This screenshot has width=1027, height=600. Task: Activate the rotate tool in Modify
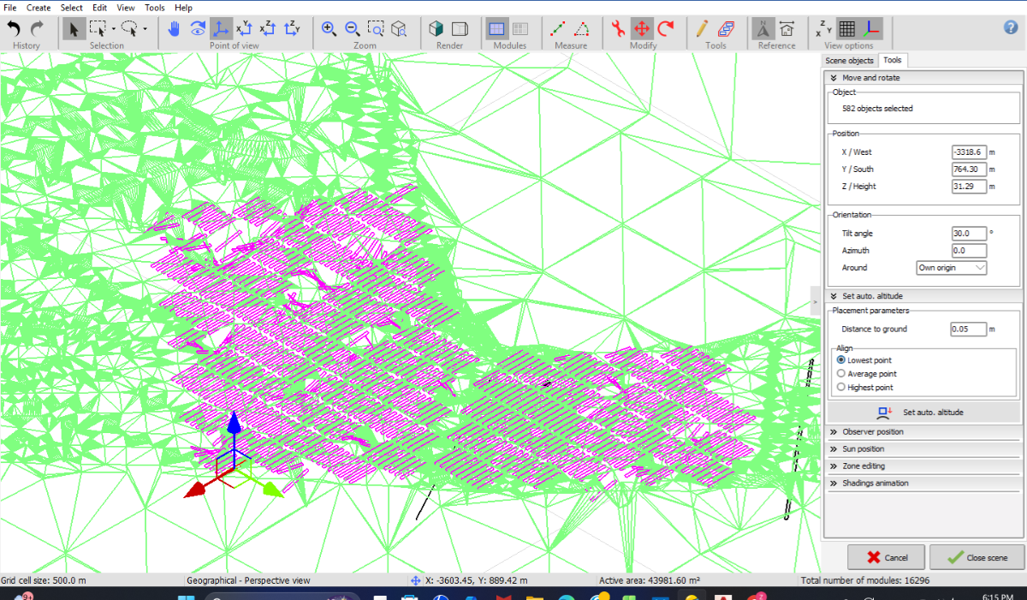(x=666, y=28)
